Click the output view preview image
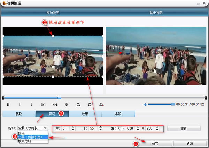Image resolution: width=209 pixels, height=148 pixels. [156, 56]
